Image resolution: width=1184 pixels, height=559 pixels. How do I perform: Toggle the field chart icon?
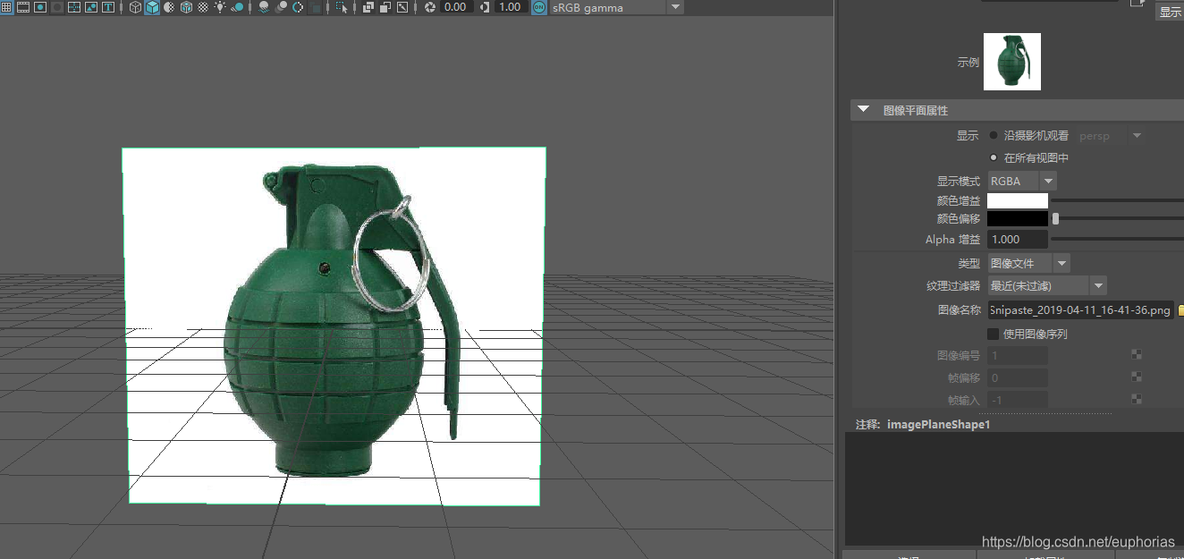tap(74, 7)
